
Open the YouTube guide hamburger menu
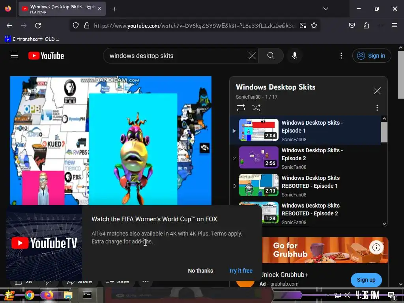coord(14,56)
